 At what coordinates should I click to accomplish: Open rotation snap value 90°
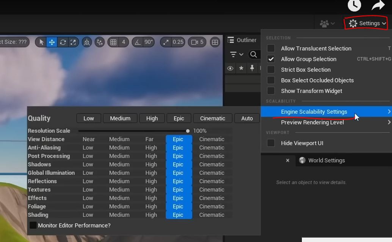coord(149,42)
